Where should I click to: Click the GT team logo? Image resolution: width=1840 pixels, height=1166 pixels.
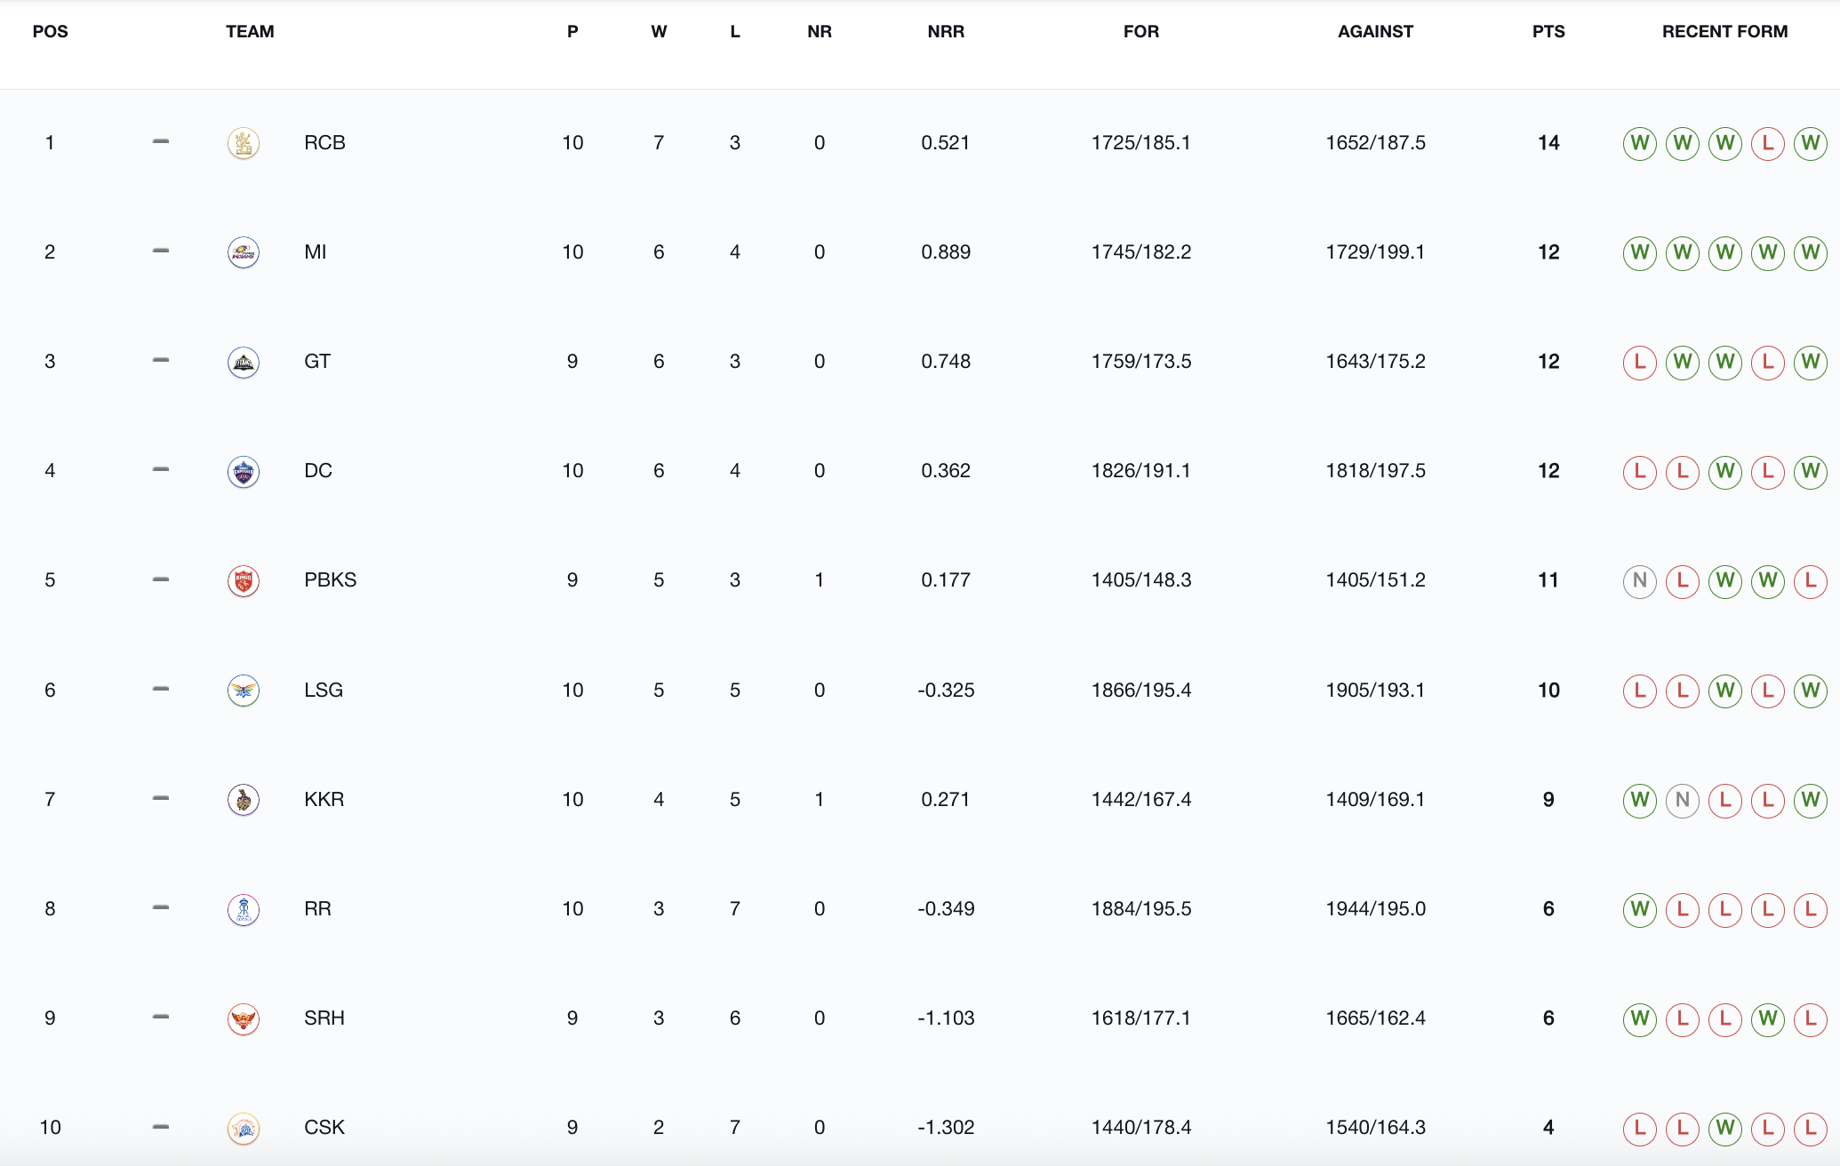pyautogui.click(x=243, y=362)
